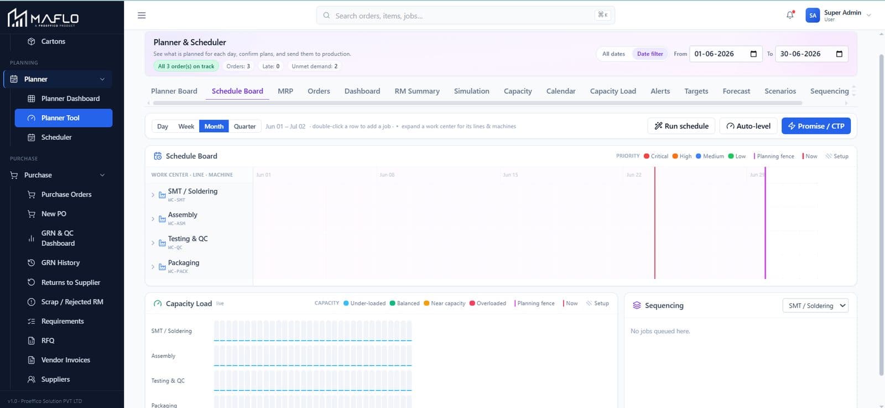The height and width of the screenshot is (408, 885).
Task: Click the hamburger menu icon
Action: click(142, 16)
